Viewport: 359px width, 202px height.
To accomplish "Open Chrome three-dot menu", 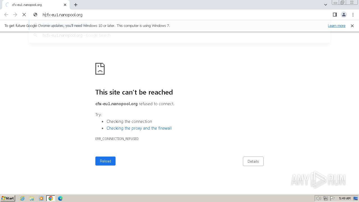I will tap(353, 15).
